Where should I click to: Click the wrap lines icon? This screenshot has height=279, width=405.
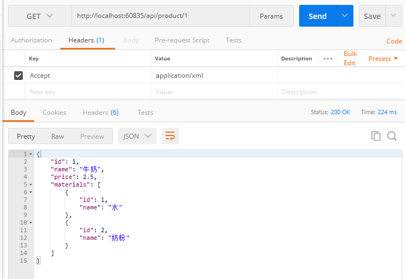tap(170, 136)
